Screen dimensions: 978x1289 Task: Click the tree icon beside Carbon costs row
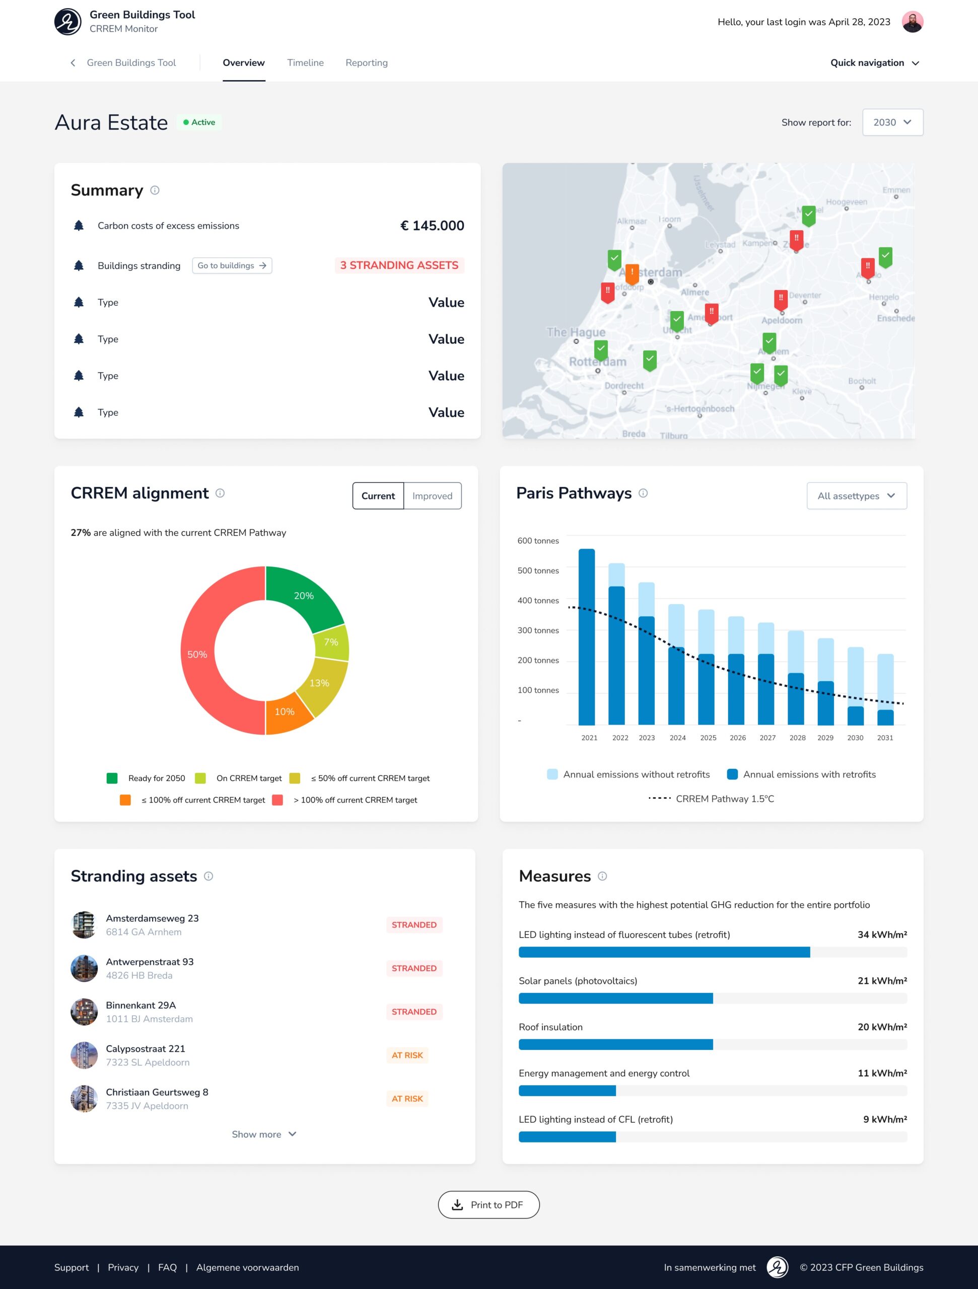79,225
